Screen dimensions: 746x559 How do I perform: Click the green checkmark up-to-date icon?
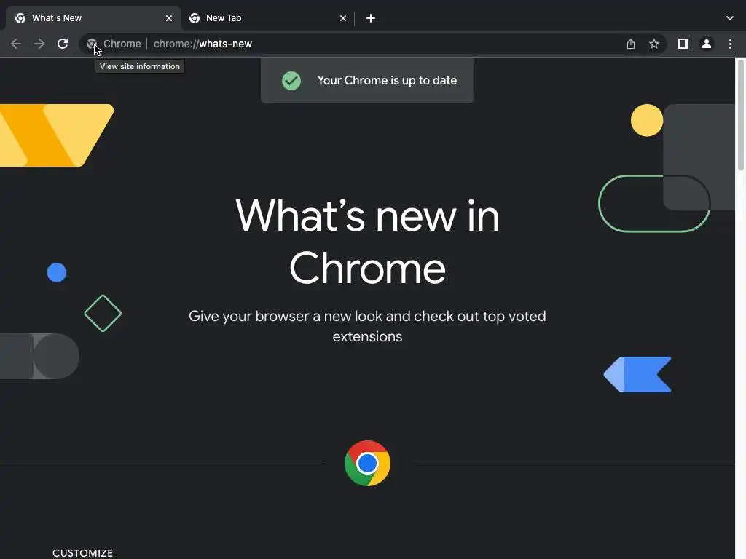pyautogui.click(x=291, y=80)
